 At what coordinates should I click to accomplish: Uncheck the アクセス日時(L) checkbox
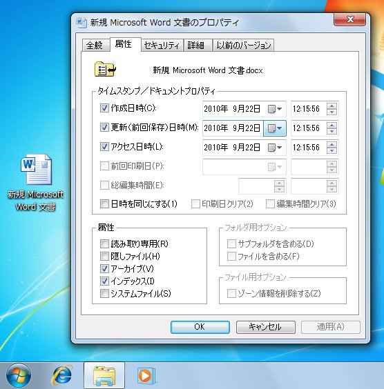(104, 147)
